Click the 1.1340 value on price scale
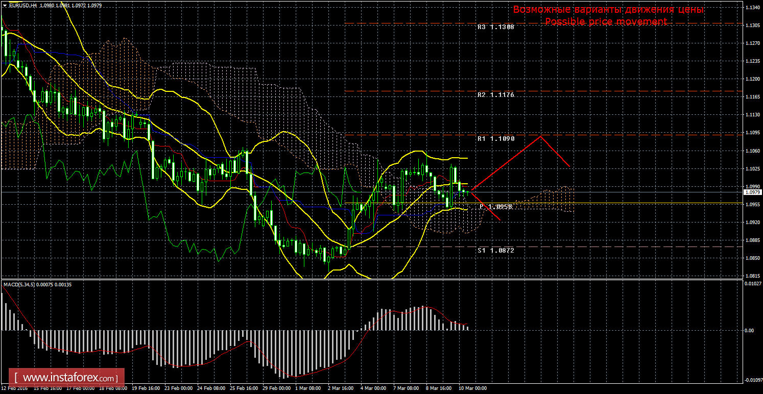763x394 pixels. click(x=751, y=8)
